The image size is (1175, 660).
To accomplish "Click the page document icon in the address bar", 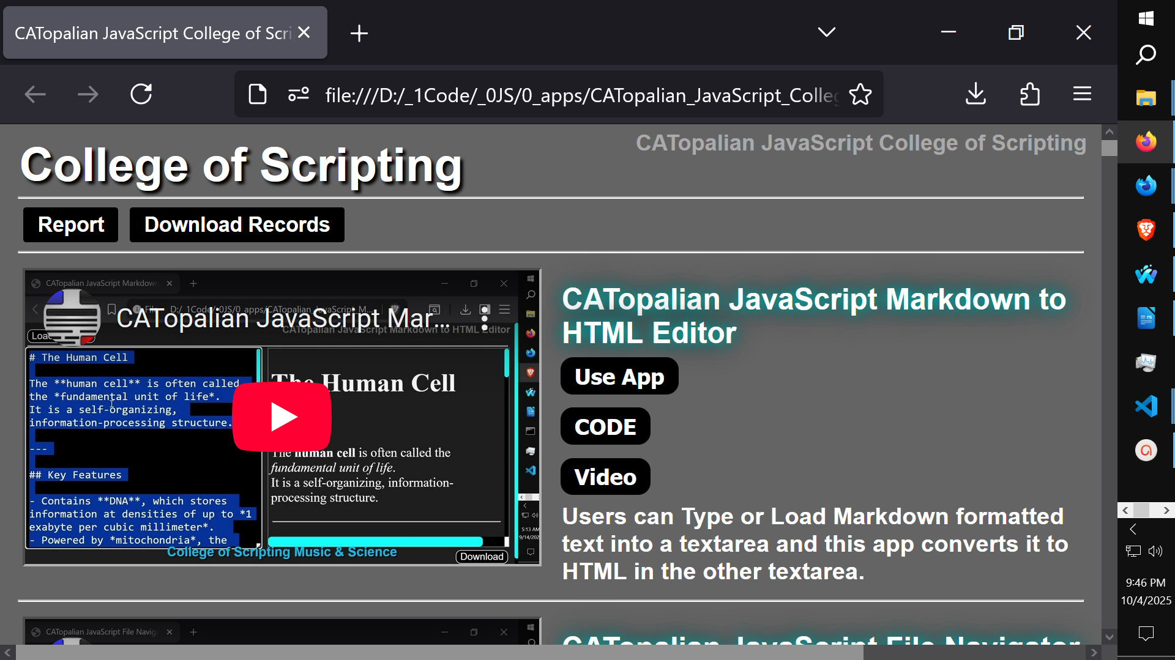I will [x=258, y=94].
